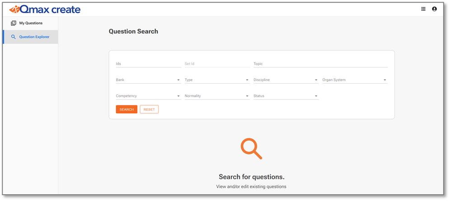Open the apps grid icon
Screen dimensions: 450x201
423,9
